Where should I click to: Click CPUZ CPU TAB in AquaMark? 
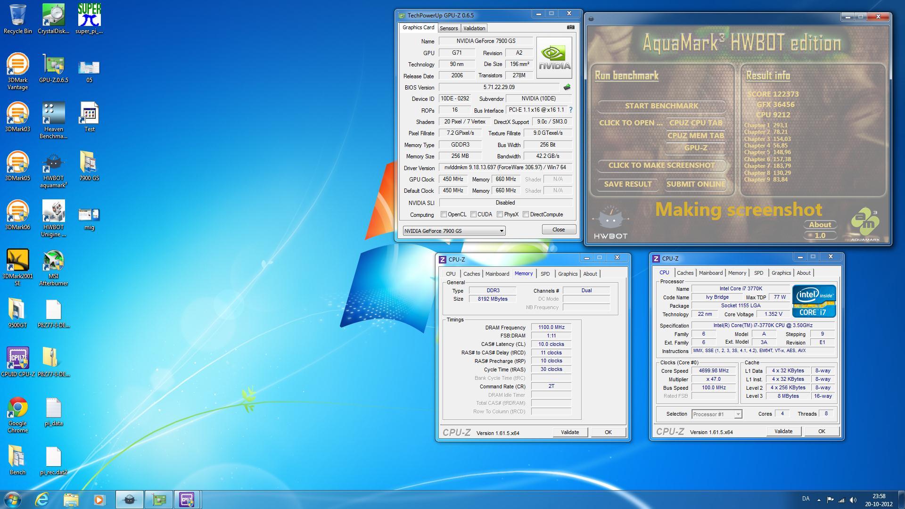(x=696, y=123)
